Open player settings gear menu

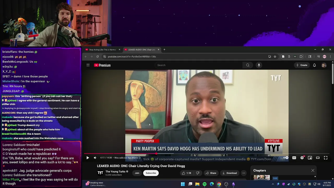(302, 158)
